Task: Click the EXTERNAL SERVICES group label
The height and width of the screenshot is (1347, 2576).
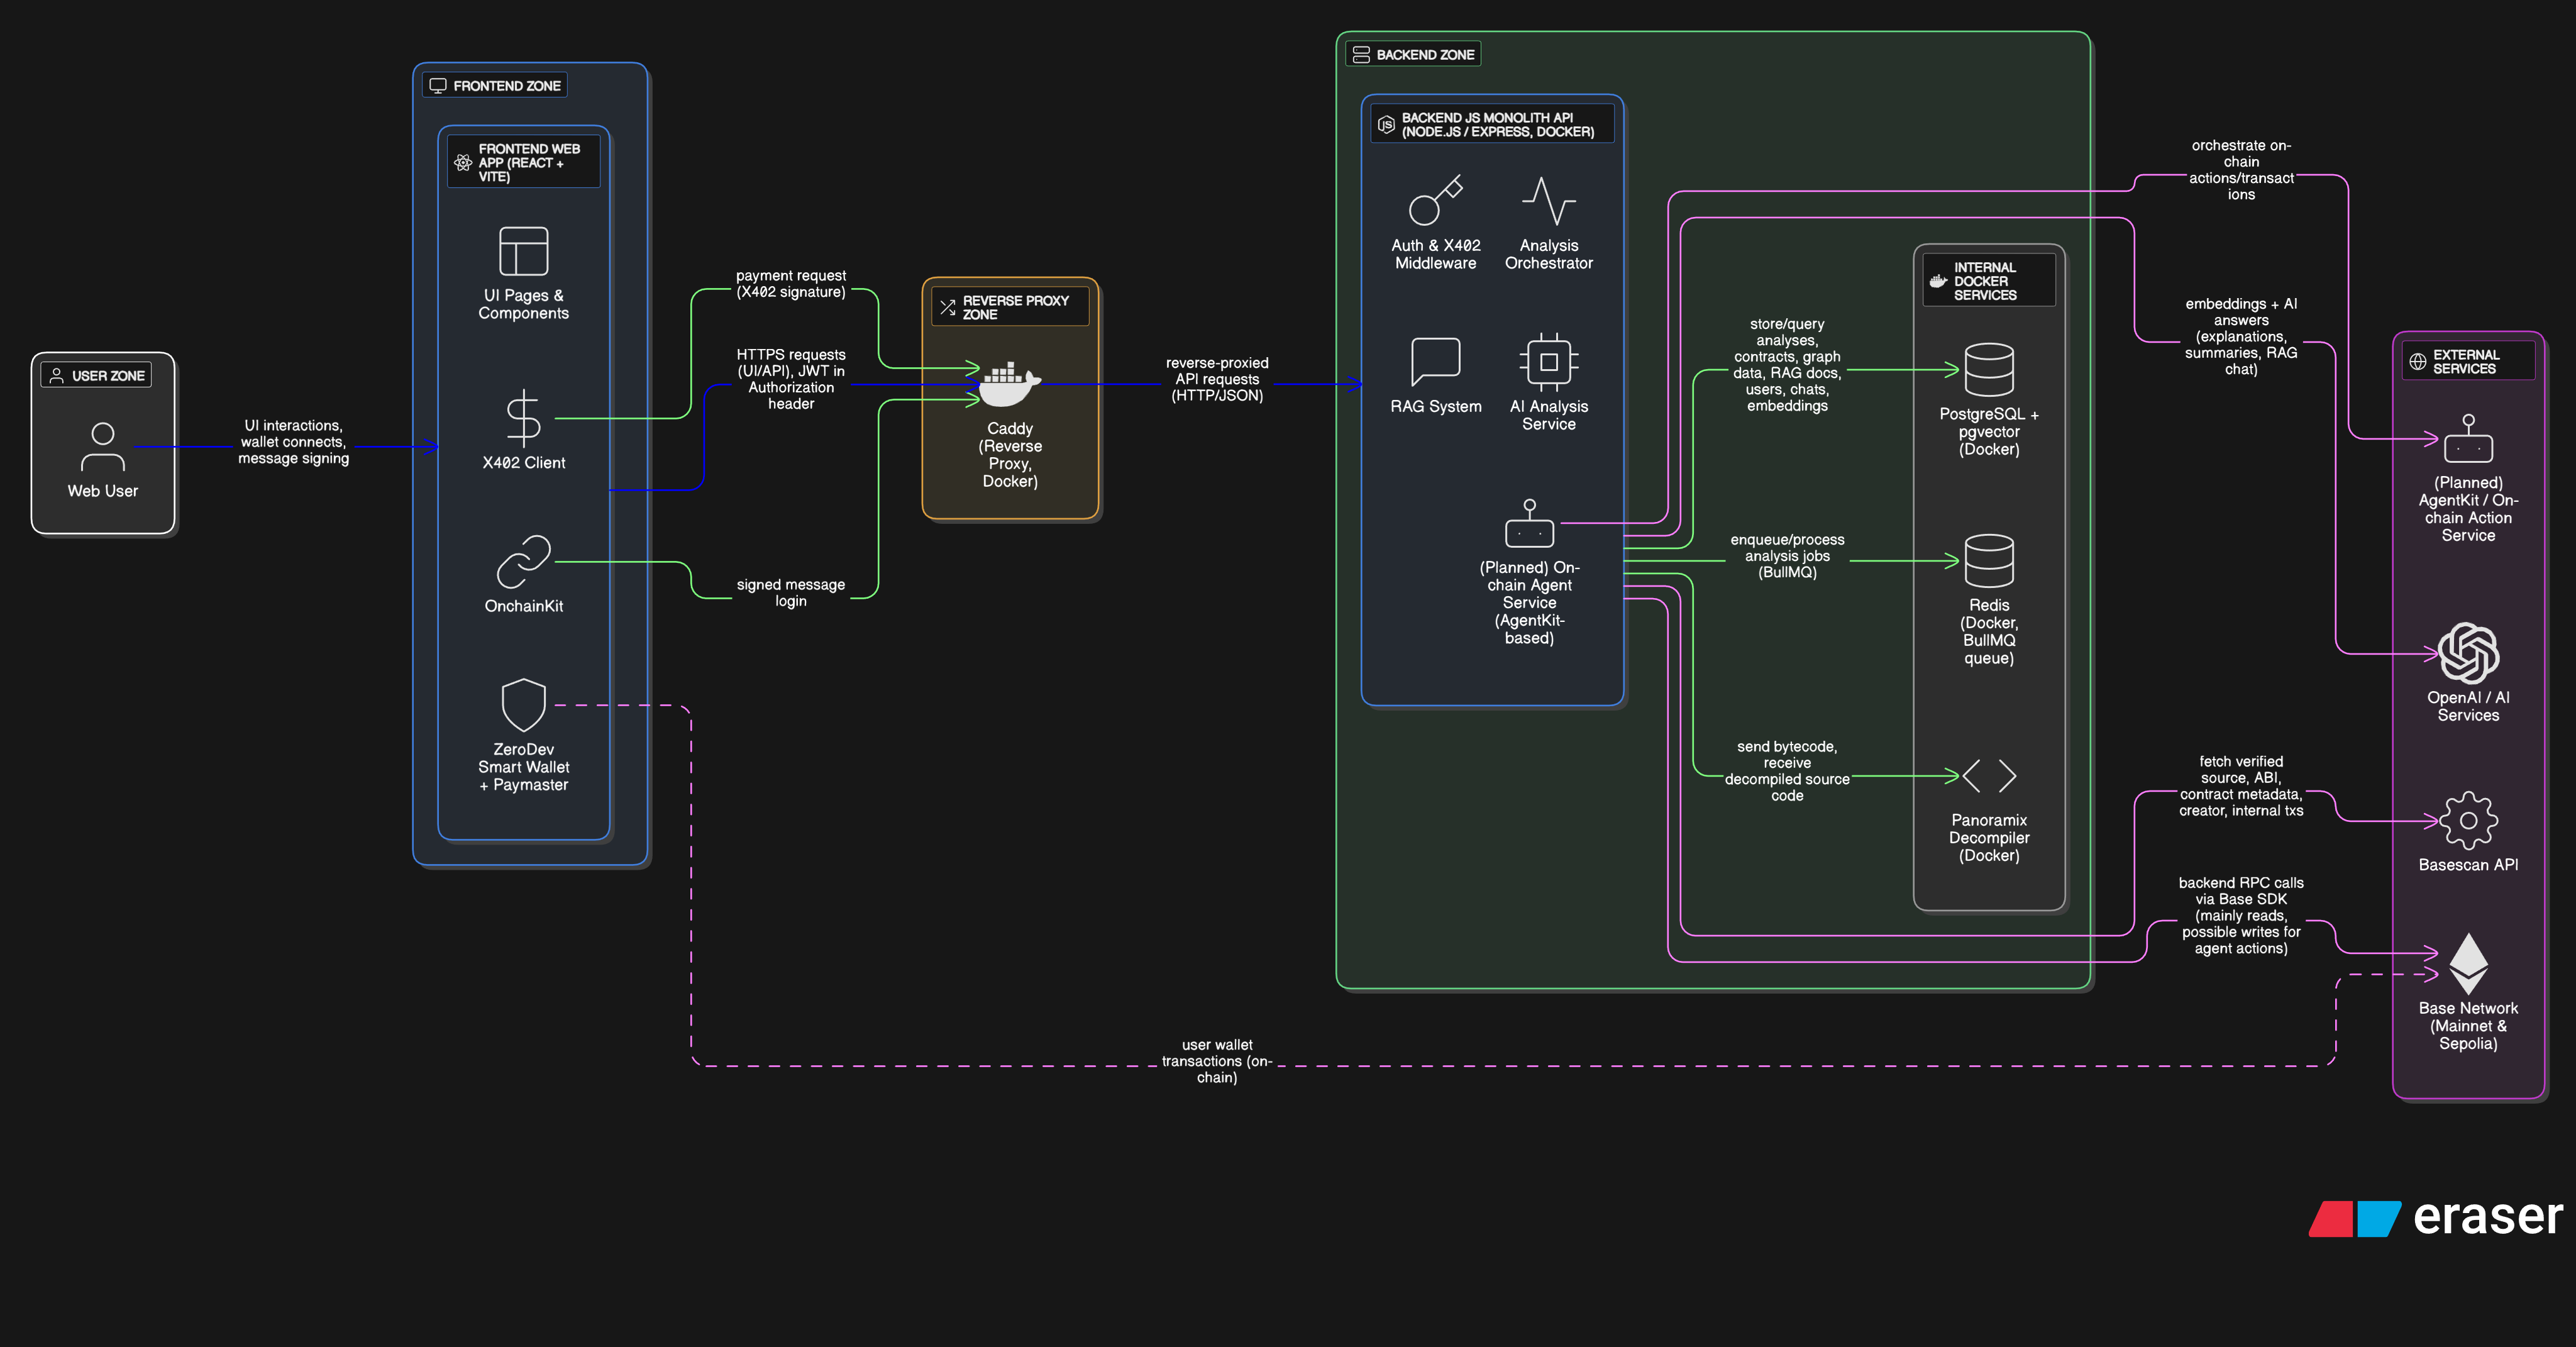Action: (x=2466, y=361)
